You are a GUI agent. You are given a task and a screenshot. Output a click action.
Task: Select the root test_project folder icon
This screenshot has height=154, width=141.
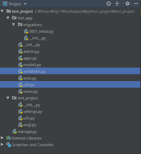9,11
